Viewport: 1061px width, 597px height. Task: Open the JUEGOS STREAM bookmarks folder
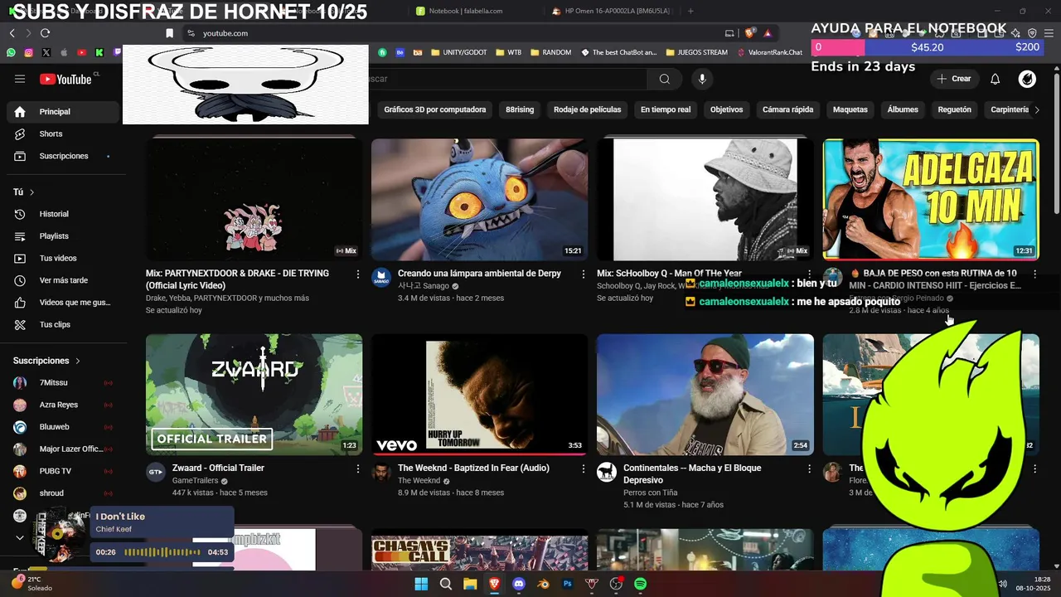[695, 52]
